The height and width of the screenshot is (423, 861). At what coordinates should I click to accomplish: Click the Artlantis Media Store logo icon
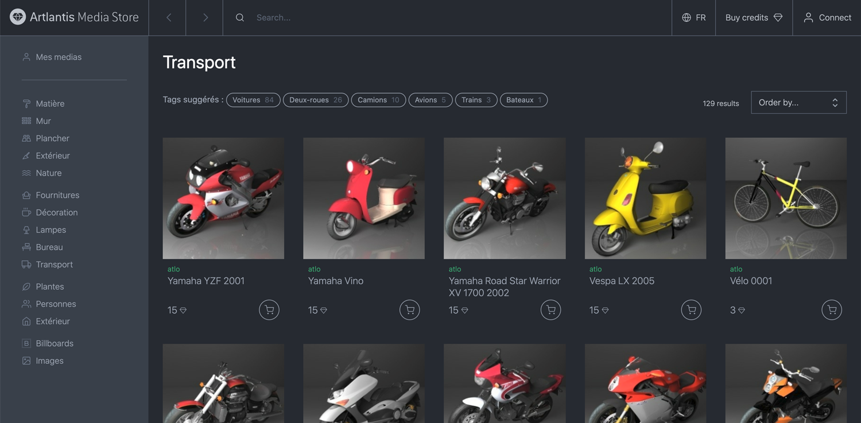(x=18, y=17)
